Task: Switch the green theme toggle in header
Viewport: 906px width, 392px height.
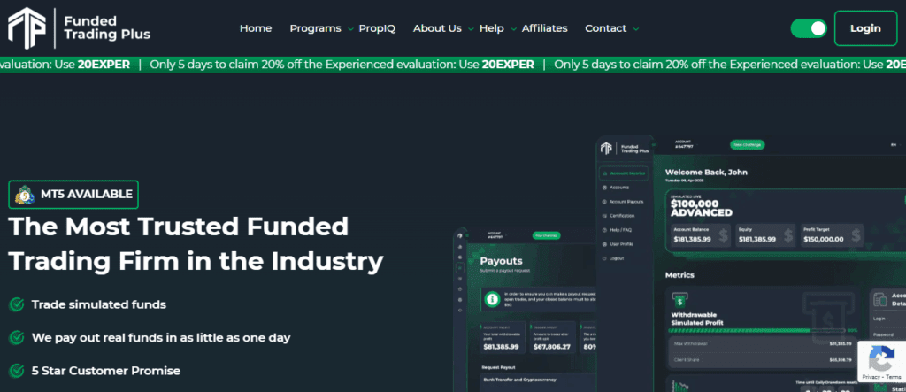Action: 809,28
